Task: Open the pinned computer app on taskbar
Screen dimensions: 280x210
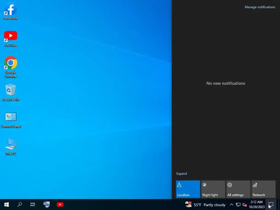Action: click(x=46, y=205)
